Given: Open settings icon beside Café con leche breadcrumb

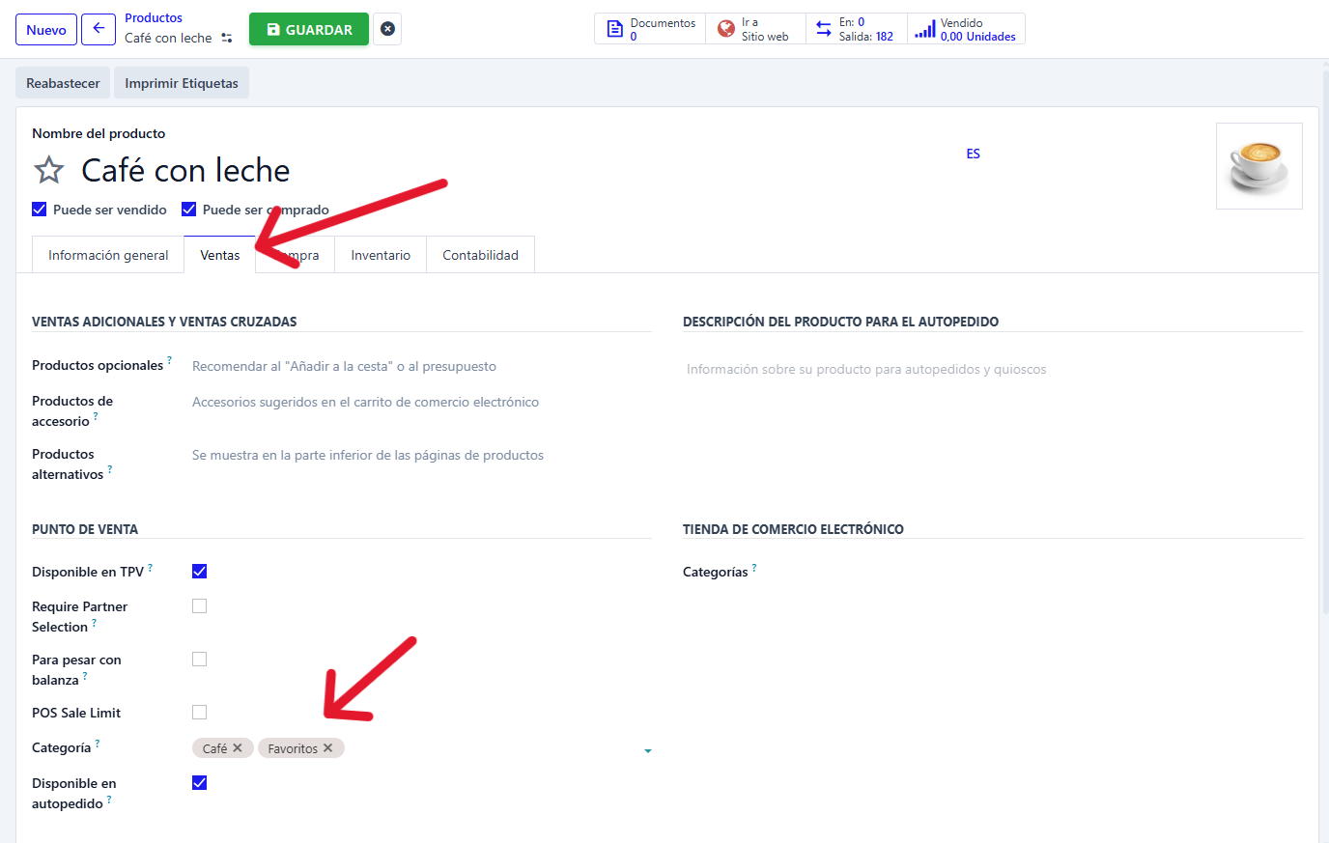Looking at the screenshot, I should [227, 39].
